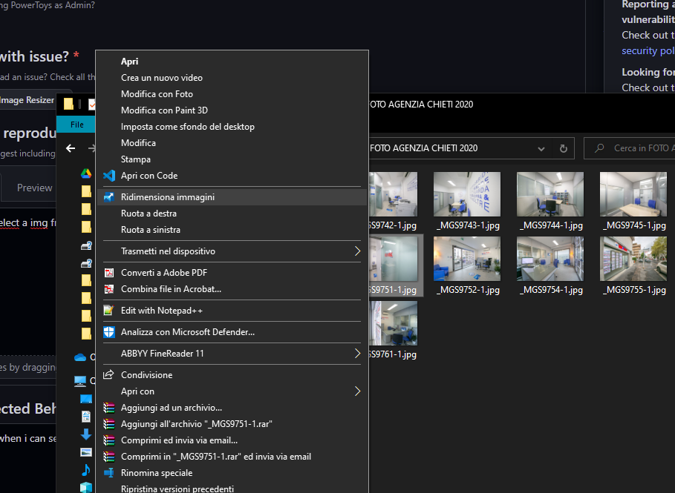Click WinRAR icon for Comprimi in "_MGS9751-1.rar" ed invia
The width and height of the screenshot is (675, 493).
tap(109, 457)
